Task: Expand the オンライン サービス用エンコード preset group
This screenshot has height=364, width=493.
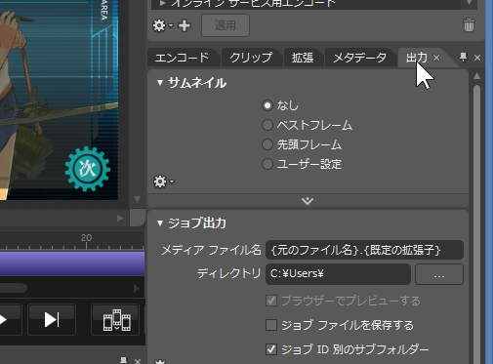Action: [x=162, y=3]
